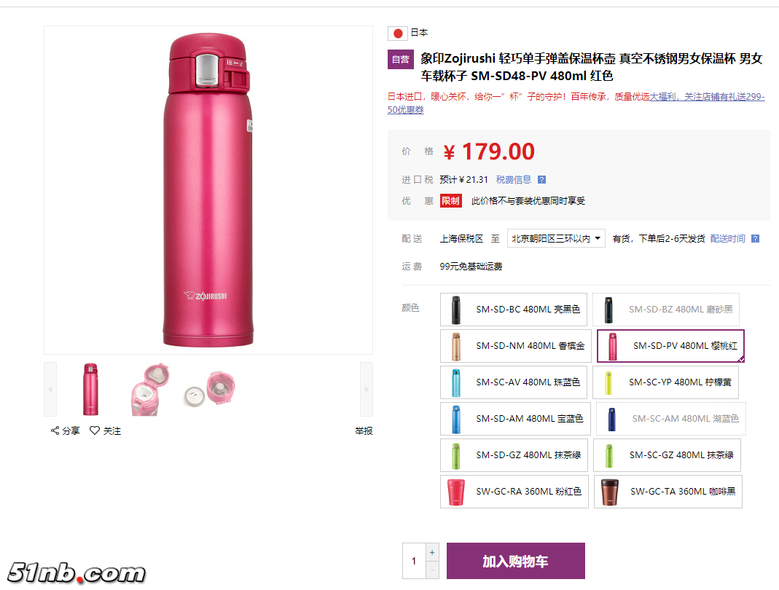Image resolution: width=779 pixels, height=590 pixels.
Task: Click the tax info question mark icon
Action: tap(541, 180)
